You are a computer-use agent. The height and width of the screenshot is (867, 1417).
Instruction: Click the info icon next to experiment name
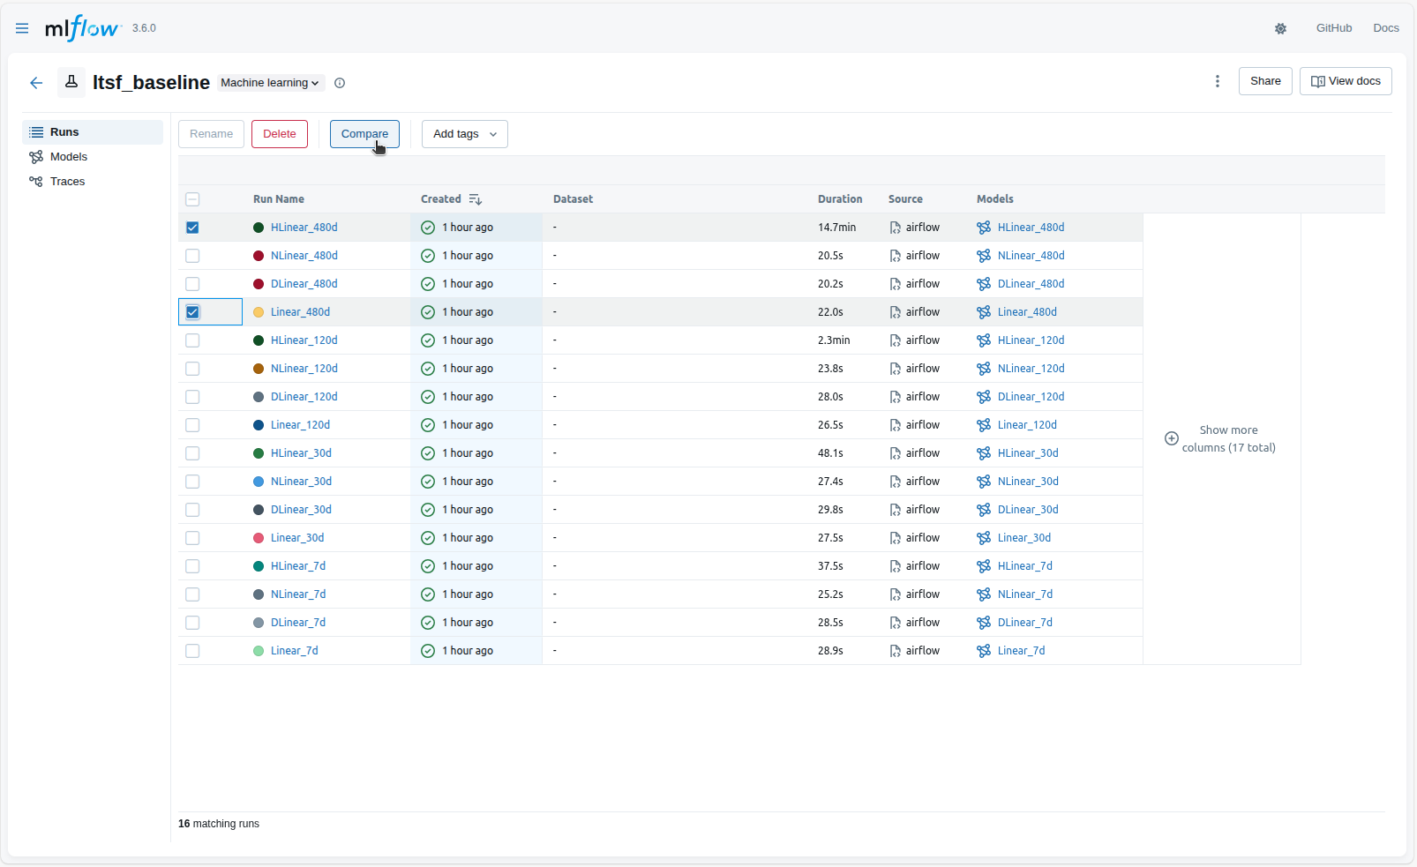pyautogui.click(x=340, y=83)
